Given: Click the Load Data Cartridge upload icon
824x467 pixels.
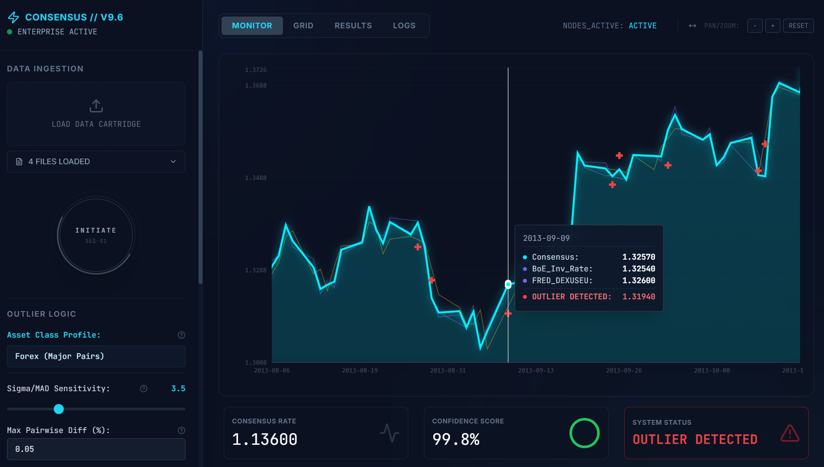Looking at the screenshot, I should (96, 106).
